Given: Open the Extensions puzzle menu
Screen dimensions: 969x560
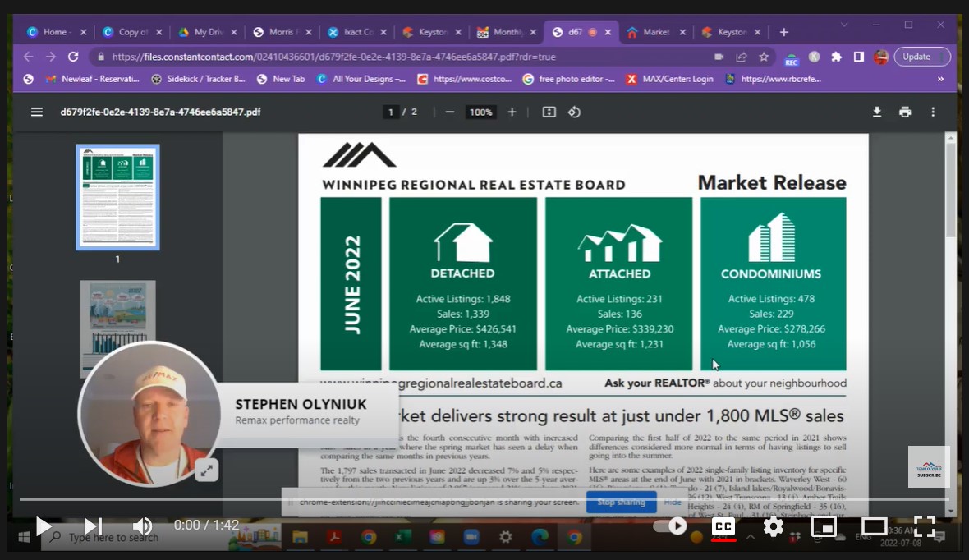Looking at the screenshot, I should pos(836,57).
